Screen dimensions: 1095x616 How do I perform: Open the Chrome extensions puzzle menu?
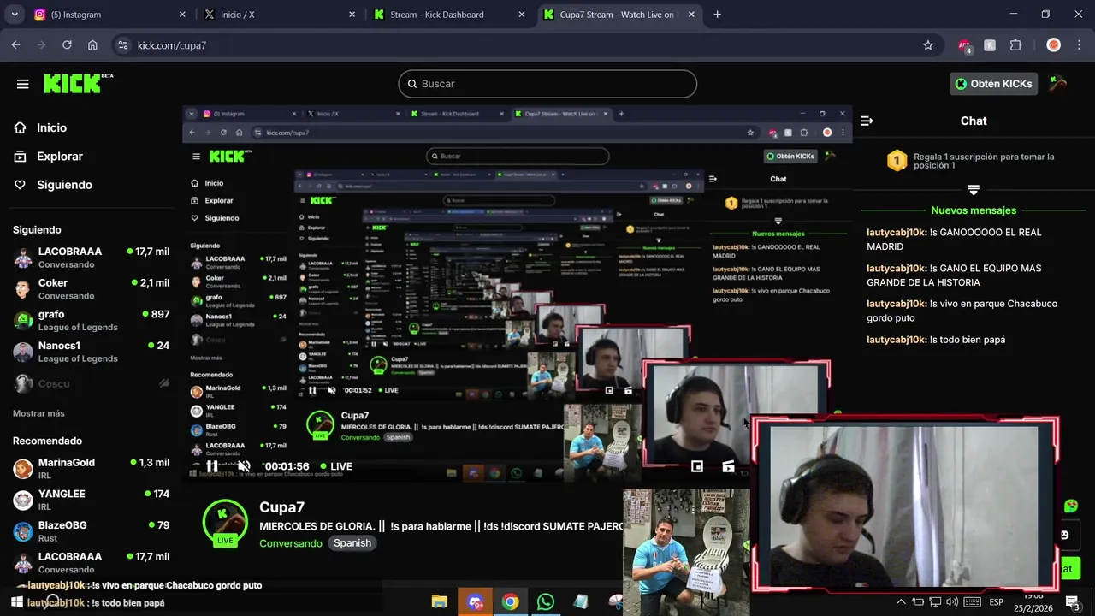(1015, 45)
